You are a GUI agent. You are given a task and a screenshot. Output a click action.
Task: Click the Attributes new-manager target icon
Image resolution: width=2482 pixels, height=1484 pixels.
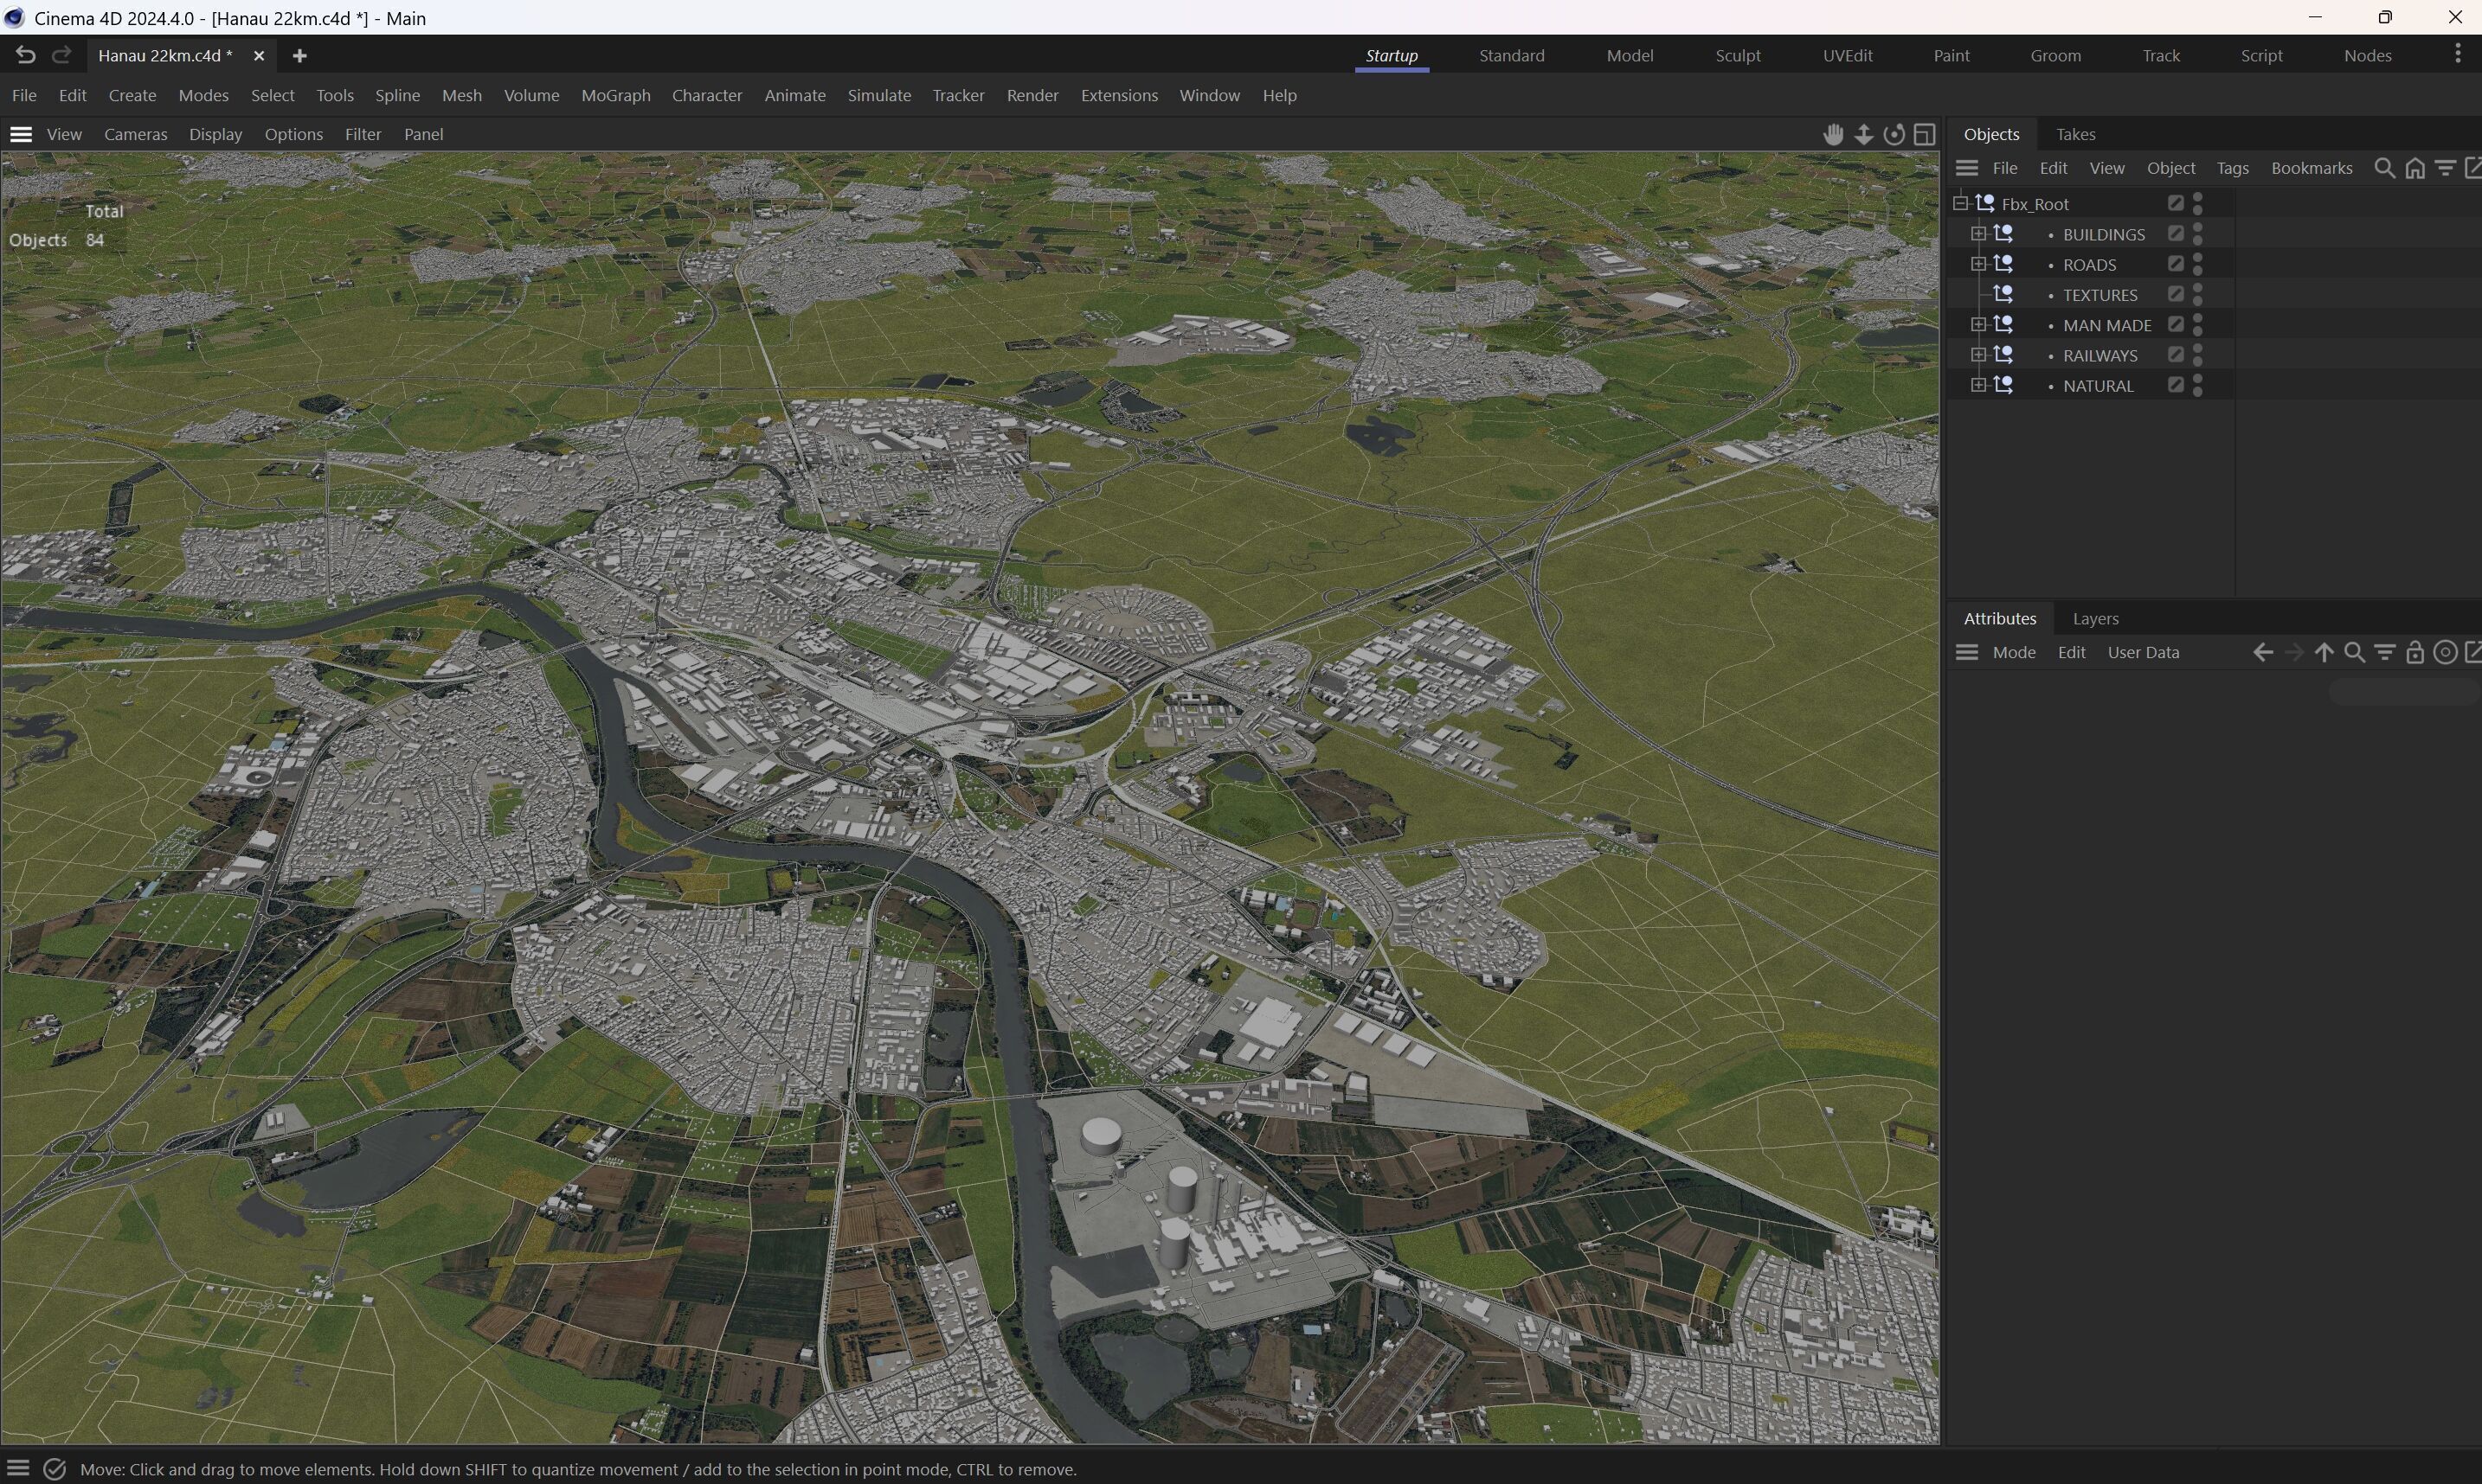2445,652
